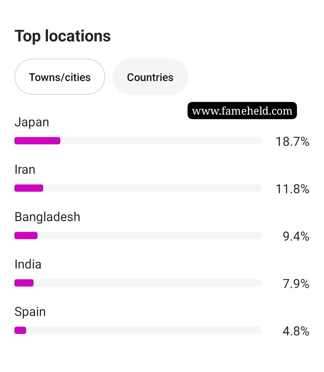Viewport: 324px width, 372px height.
Task: Open the www.fameheld.com watermark link
Action: 242,111
